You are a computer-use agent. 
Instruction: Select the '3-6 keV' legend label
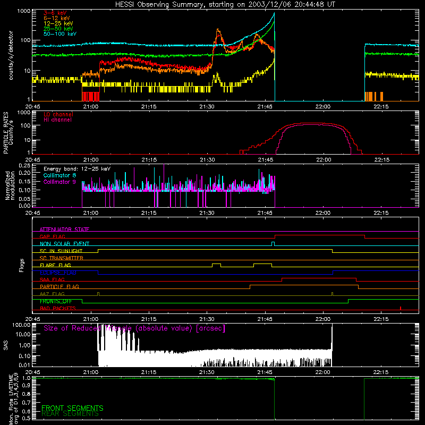pyautogui.click(x=55, y=13)
